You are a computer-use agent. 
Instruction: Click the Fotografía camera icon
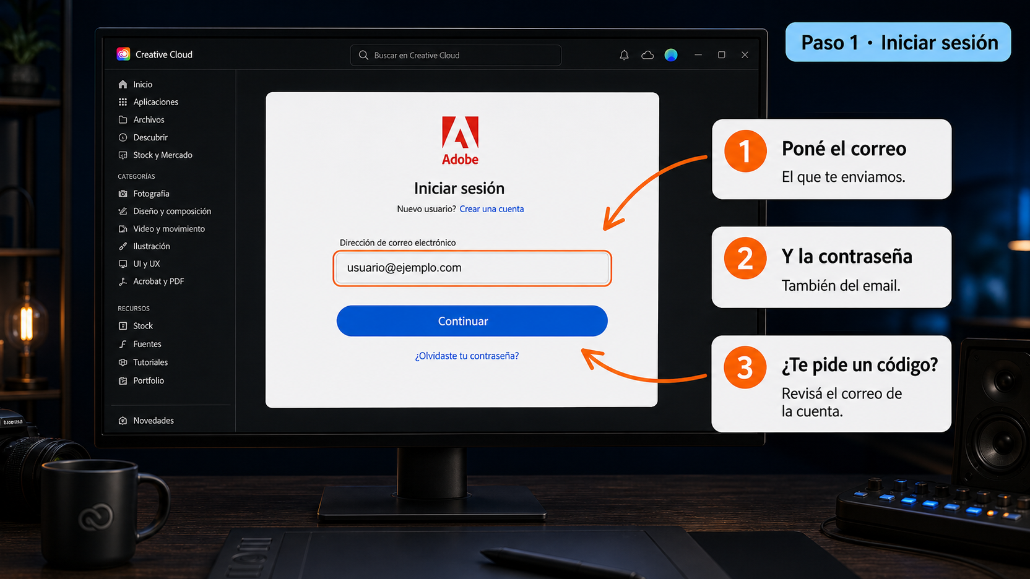pyautogui.click(x=123, y=194)
